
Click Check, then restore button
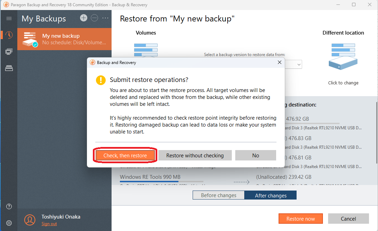click(x=125, y=156)
